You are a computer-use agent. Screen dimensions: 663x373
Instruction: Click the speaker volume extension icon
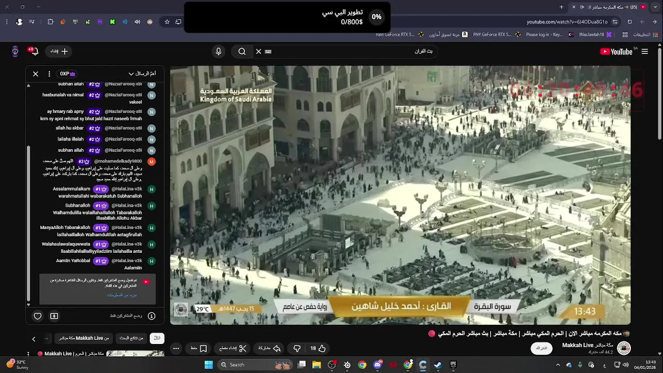pyautogui.click(x=137, y=22)
